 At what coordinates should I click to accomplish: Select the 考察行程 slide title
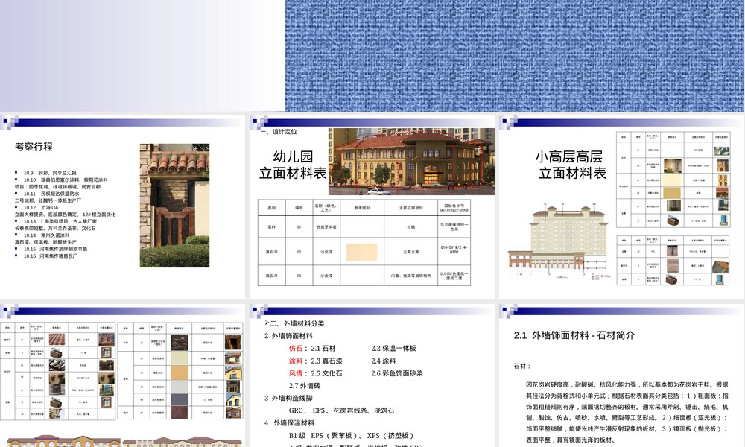[34, 147]
